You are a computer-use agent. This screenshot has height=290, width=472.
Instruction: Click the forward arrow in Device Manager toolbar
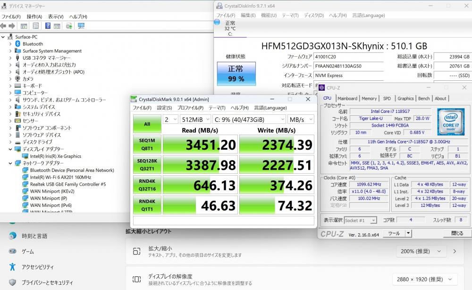[12, 26]
